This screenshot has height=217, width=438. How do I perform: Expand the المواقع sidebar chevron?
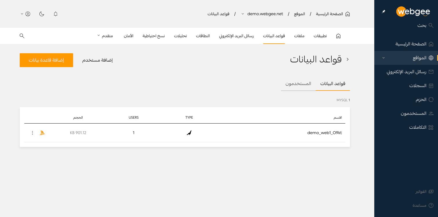[x=384, y=58]
